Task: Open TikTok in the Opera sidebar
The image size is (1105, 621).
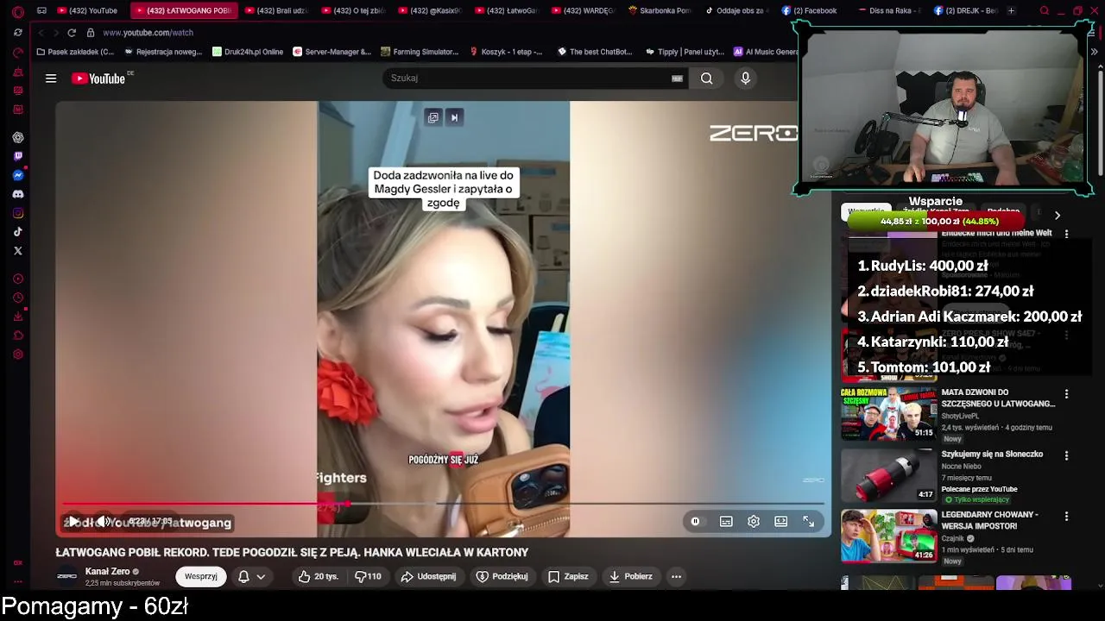Action: pos(18,232)
